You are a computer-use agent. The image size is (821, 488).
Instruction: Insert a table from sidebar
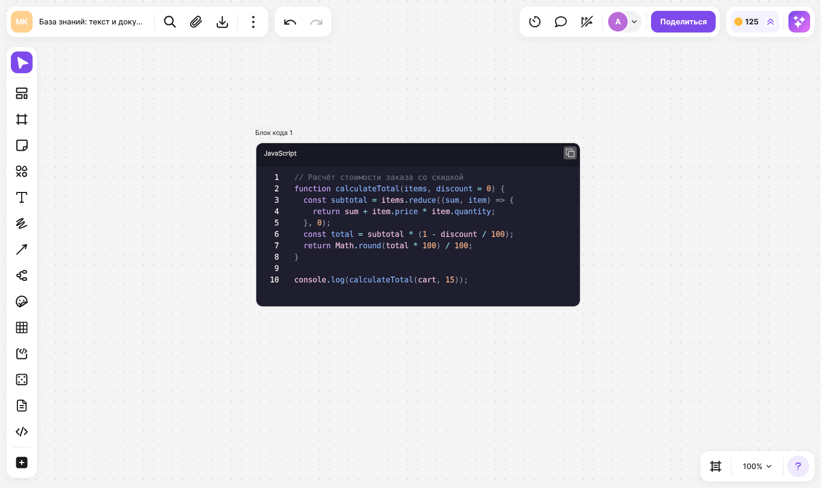coord(22,328)
